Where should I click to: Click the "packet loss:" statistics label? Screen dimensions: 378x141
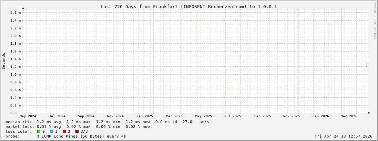click(19, 127)
